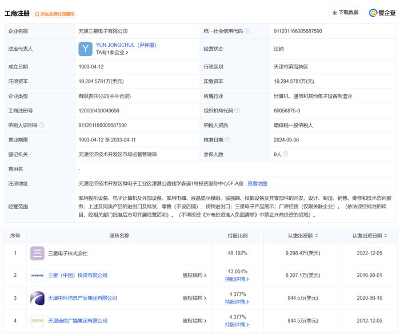Image resolution: width=400 pixels, height=334 pixels.
Task: Select business term 1993-04-12 至 2033-04-11
Action: (107, 140)
